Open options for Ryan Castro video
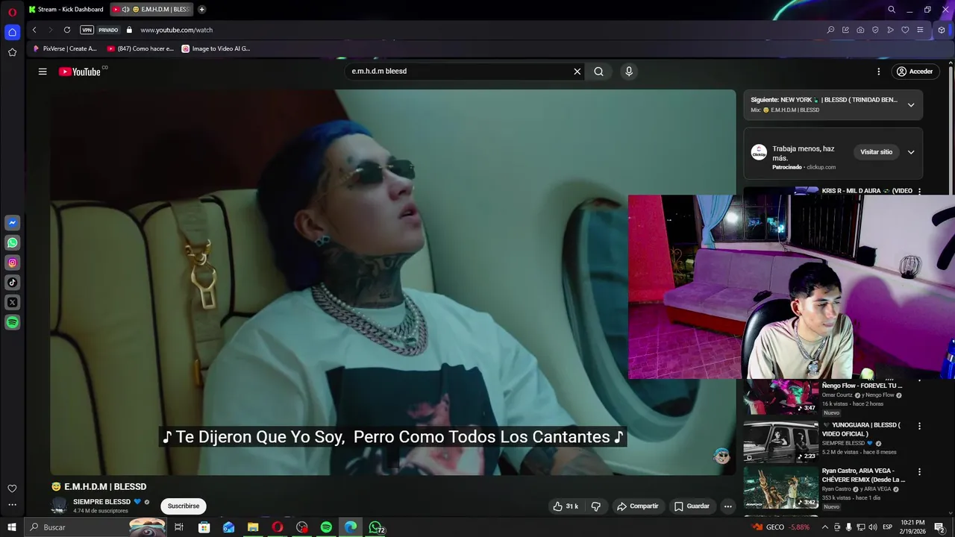Screen dimensions: 955x537 919,472
